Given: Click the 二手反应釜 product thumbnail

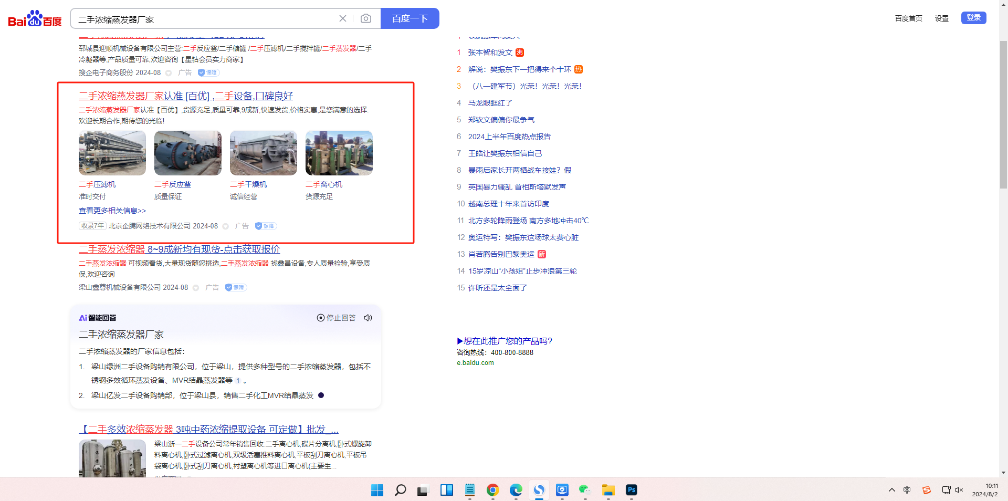Looking at the screenshot, I should click(x=188, y=153).
